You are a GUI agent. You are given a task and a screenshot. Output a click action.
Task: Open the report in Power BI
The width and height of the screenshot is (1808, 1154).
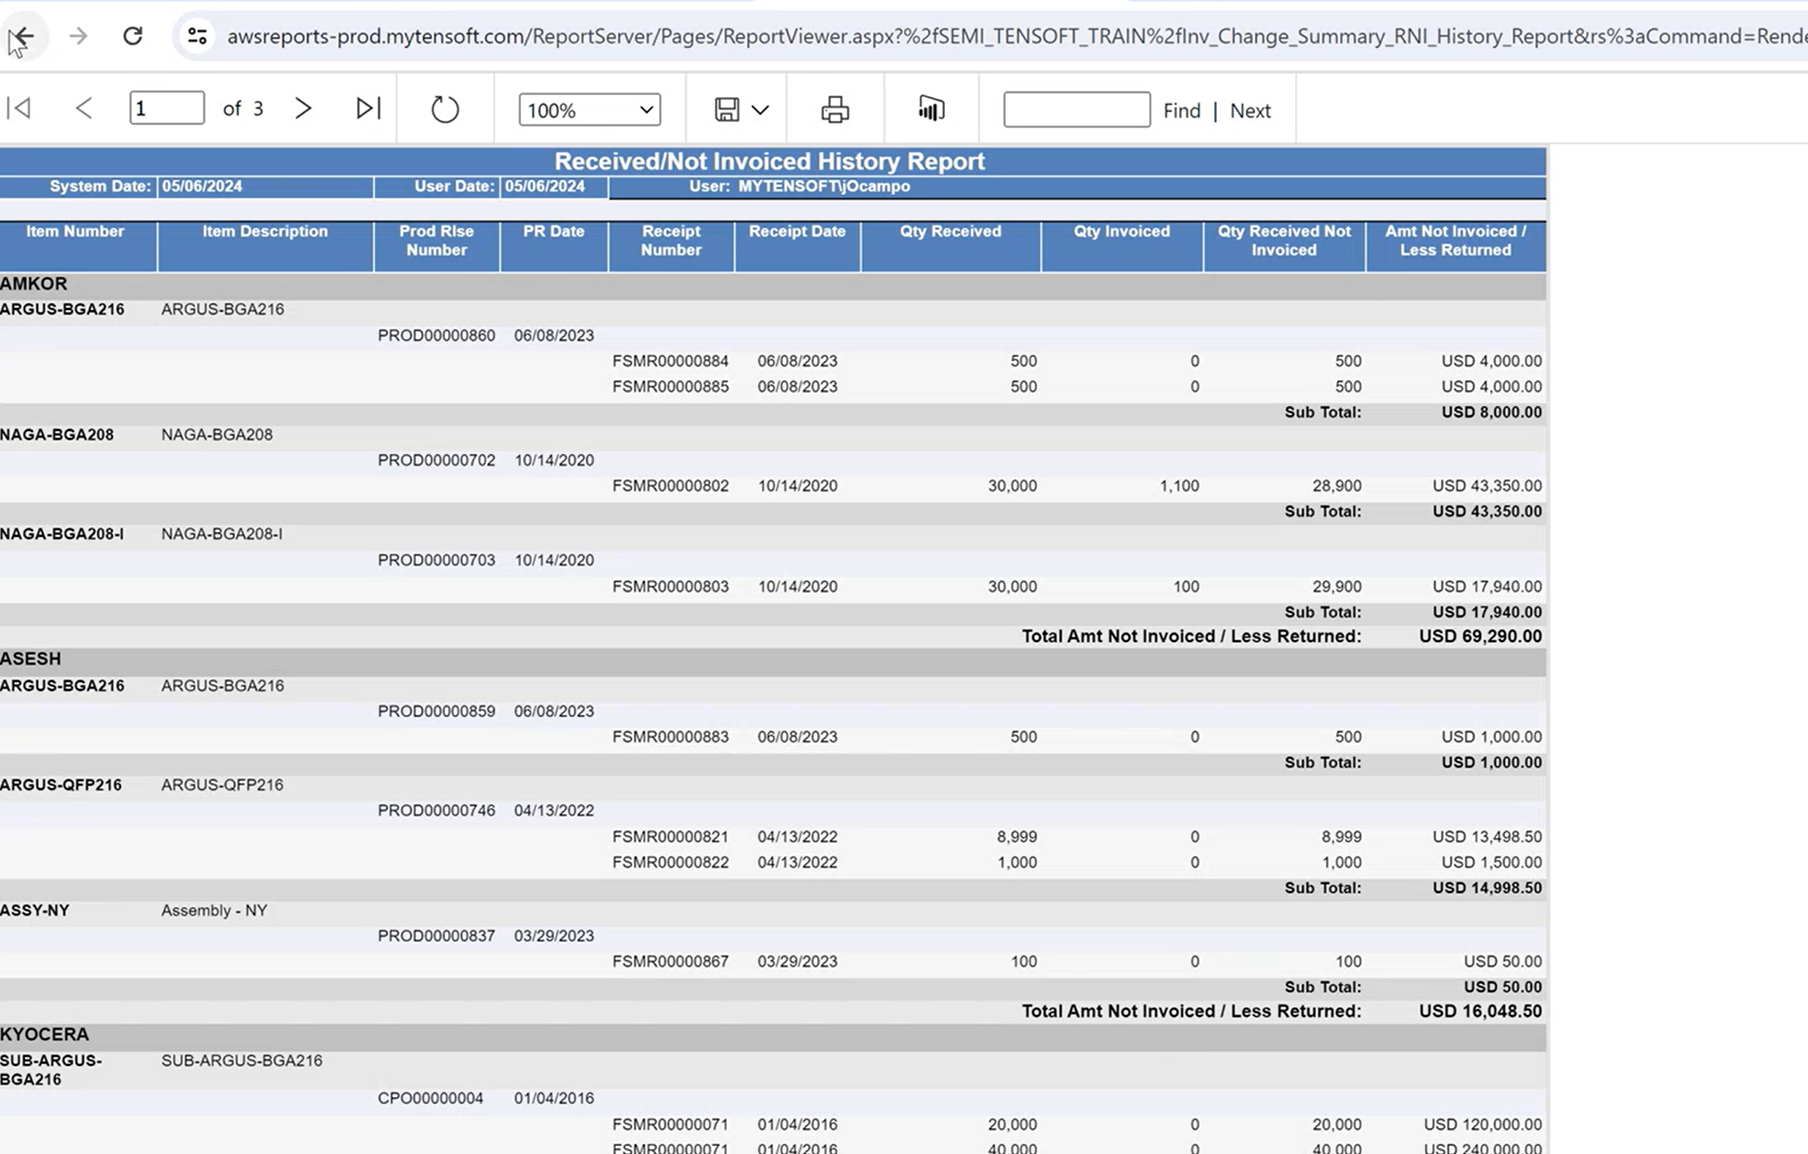pyautogui.click(x=930, y=109)
